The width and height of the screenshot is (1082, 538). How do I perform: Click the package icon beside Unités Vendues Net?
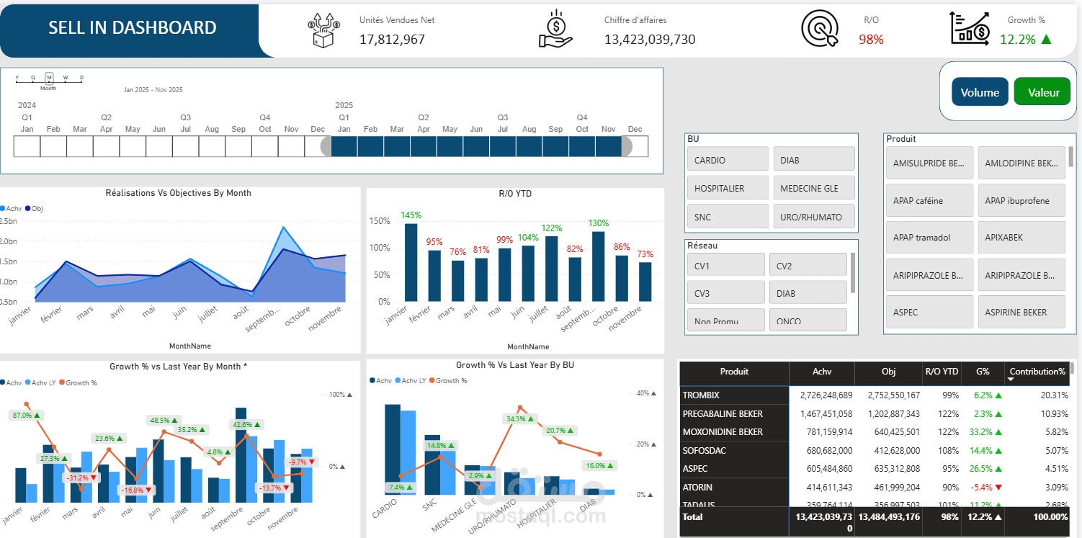pos(323,29)
